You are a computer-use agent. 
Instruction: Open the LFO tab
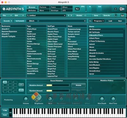pyautogui.click(x=67, y=10)
